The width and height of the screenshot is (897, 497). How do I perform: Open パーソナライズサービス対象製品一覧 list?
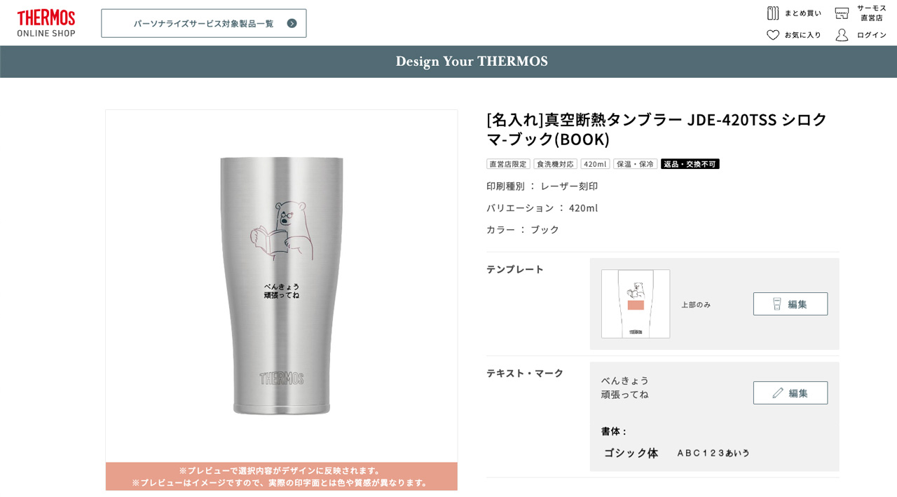coord(204,23)
